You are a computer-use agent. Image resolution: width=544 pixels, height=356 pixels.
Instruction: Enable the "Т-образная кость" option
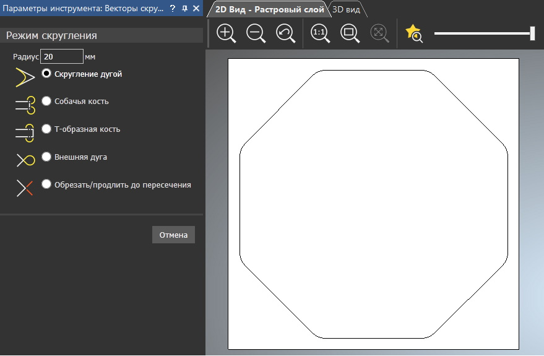click(46, 129)
